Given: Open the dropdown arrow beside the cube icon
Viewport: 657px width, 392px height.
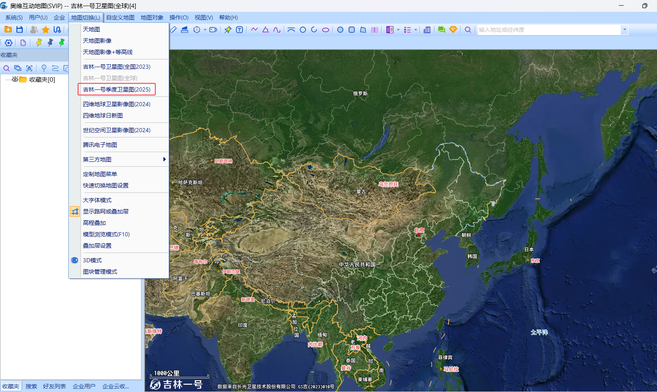Looking at the screenshot, I should coord(205,30).
